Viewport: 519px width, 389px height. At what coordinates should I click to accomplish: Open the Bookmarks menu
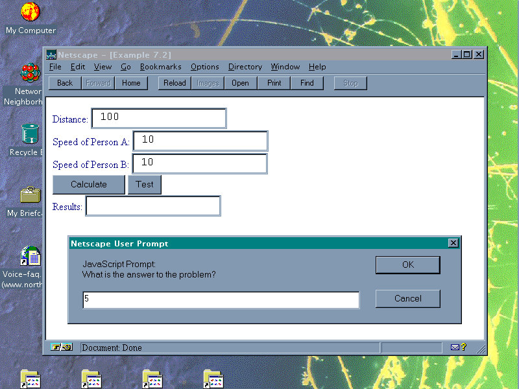tap(161, 67)
